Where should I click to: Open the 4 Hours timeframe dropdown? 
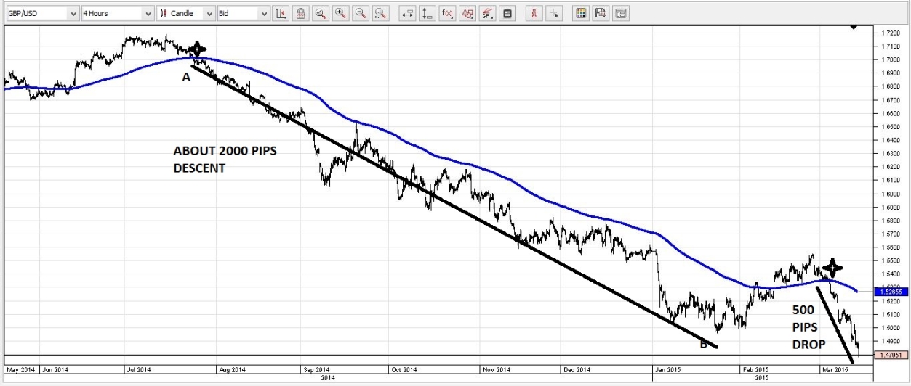point(118,13)
